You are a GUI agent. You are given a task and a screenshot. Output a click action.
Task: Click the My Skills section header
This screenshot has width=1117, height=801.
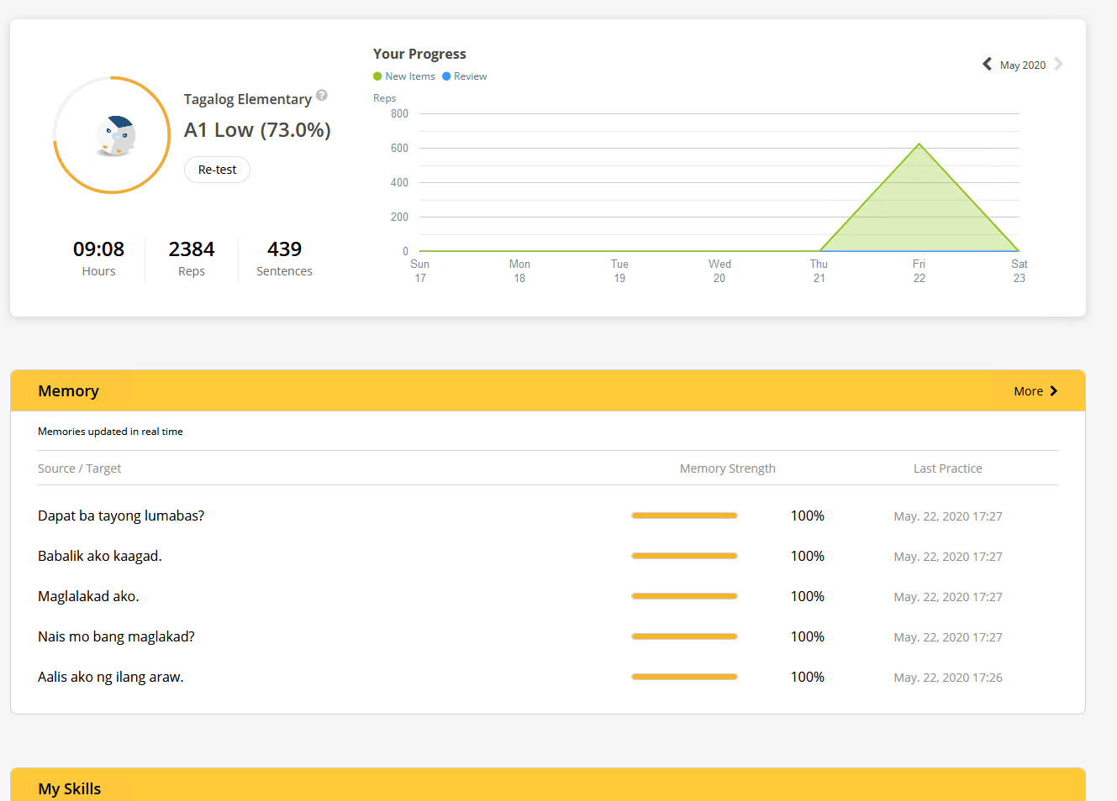coord(548,785)
